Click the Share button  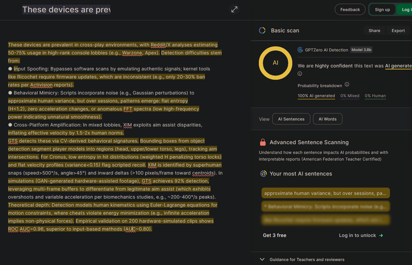click(374, 30)
